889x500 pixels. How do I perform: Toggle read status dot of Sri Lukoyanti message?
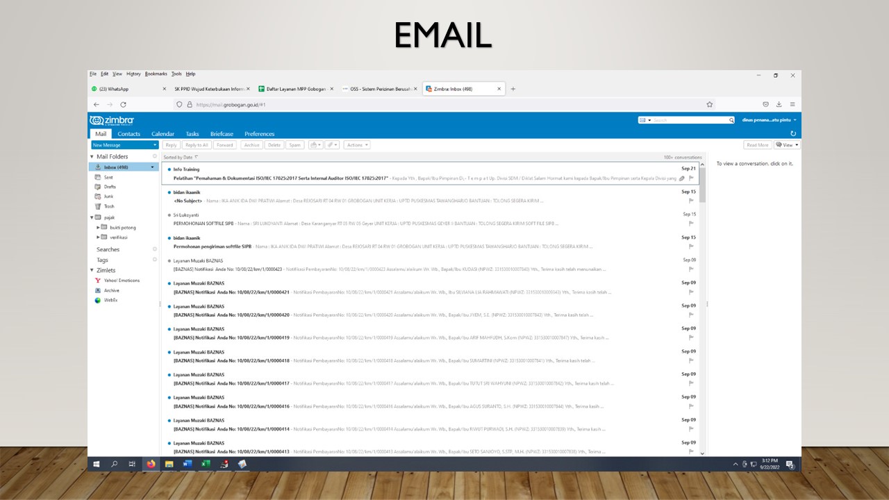coord(169,215)
